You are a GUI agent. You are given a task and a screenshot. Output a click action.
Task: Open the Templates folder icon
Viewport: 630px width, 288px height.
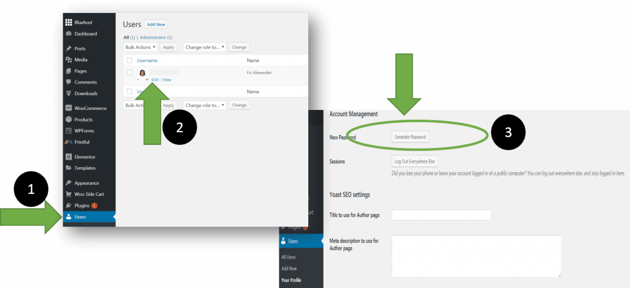[x=68, y=168]
